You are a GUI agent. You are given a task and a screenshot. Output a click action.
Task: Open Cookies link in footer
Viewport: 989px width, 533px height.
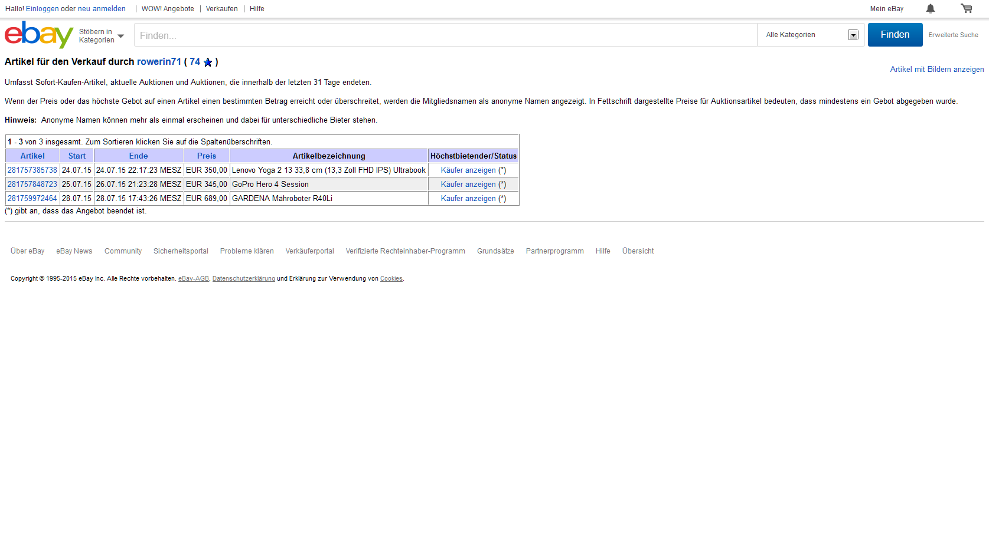click(391, 279)
